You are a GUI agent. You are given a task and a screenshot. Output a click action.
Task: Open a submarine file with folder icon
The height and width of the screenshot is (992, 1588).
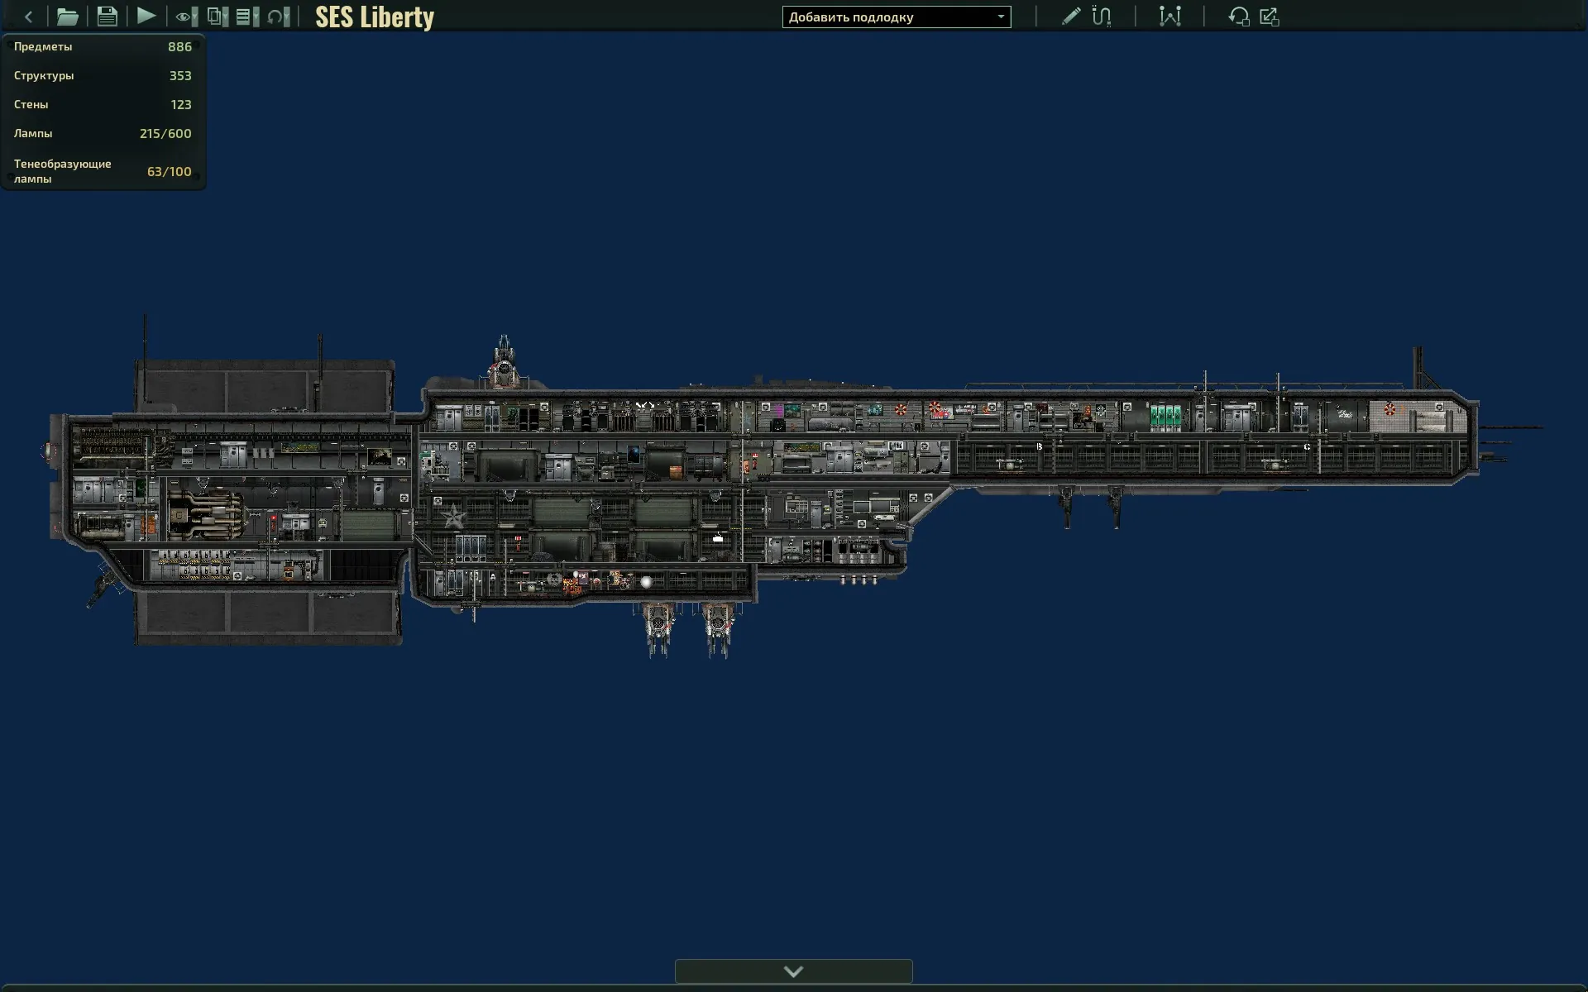point(67,17)
